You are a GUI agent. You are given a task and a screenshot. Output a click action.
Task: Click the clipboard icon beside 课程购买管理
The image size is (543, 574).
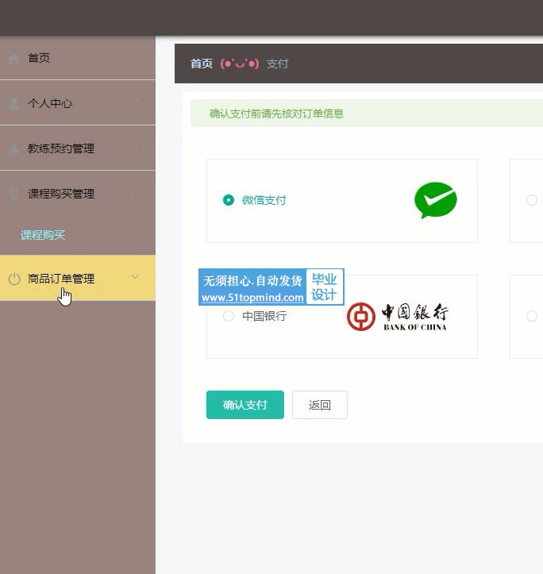pyautogui.click(x=14, y=194)
